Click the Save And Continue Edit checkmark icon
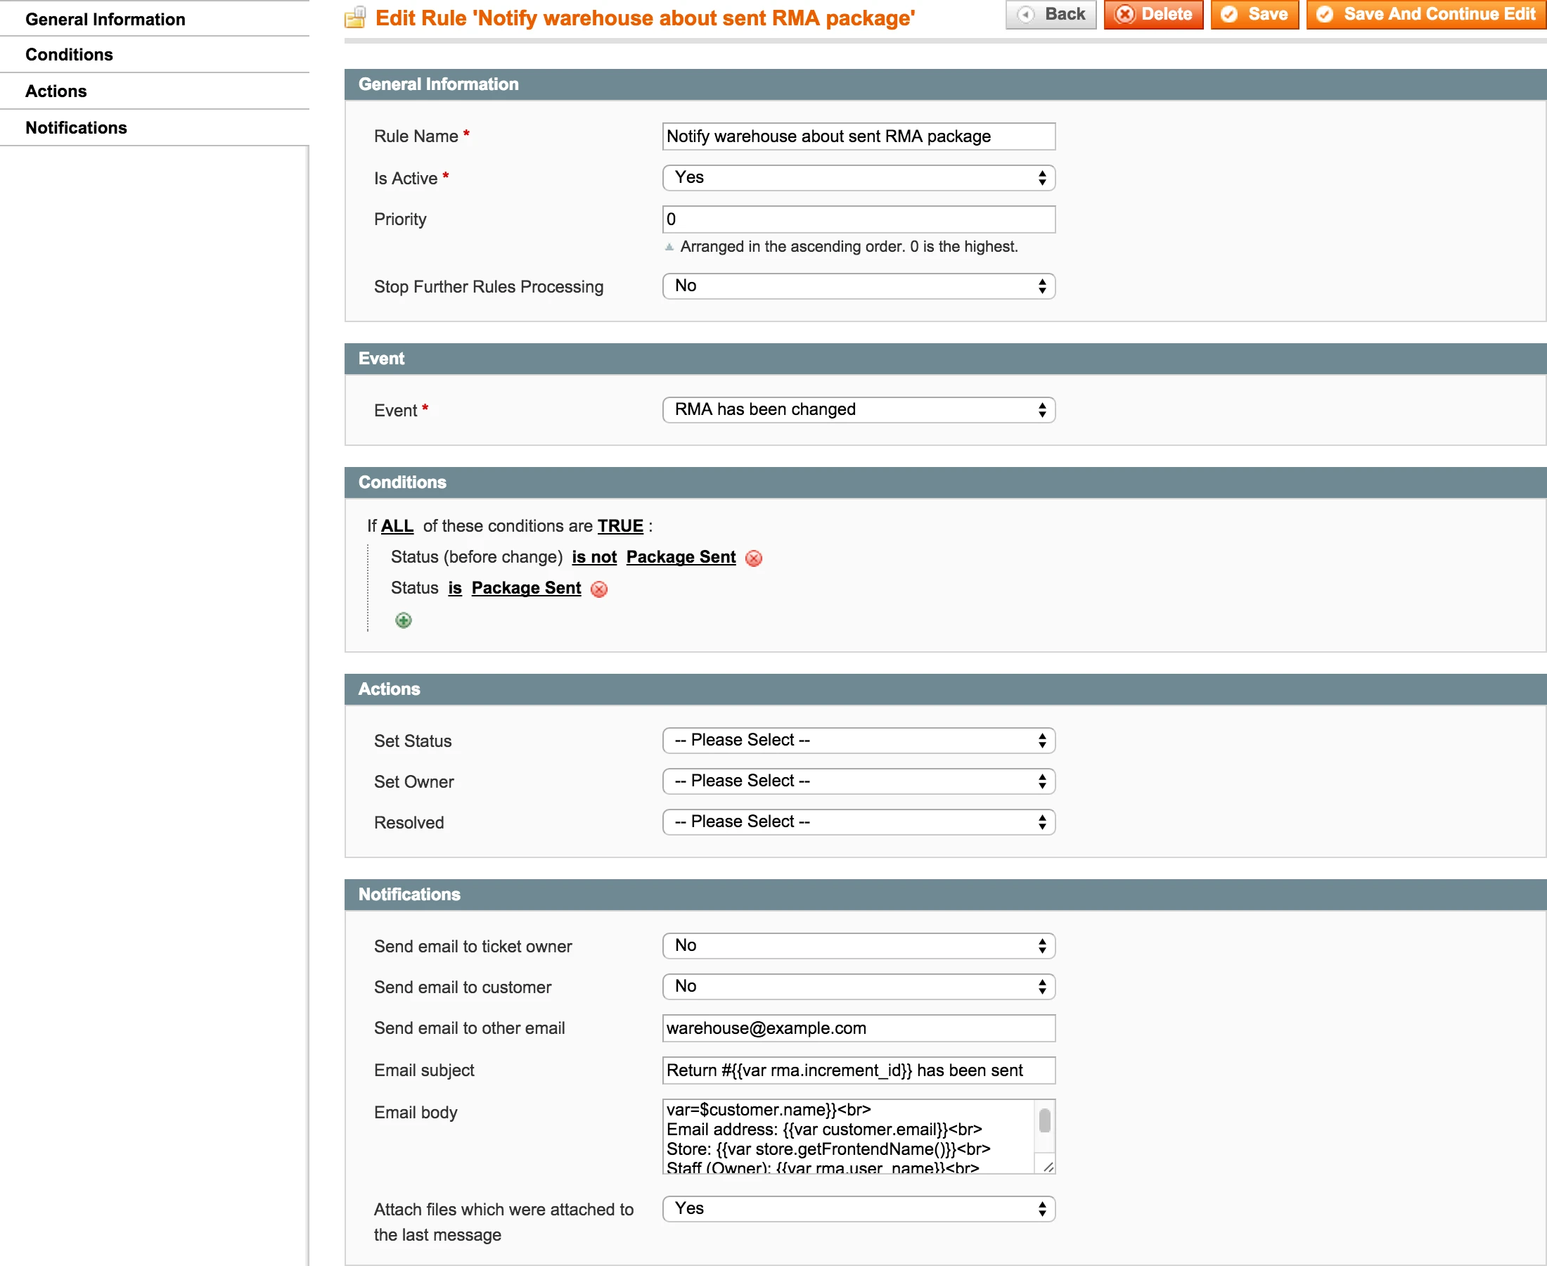This screenshot has width=1547, height=1266. [1325, 14]
